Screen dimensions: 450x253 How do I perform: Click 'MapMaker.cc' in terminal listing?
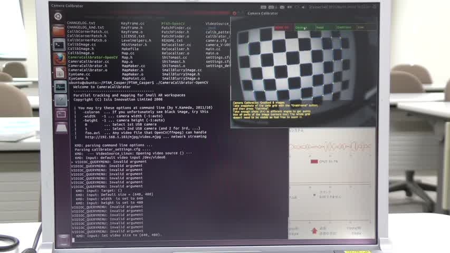click(133, 66)
